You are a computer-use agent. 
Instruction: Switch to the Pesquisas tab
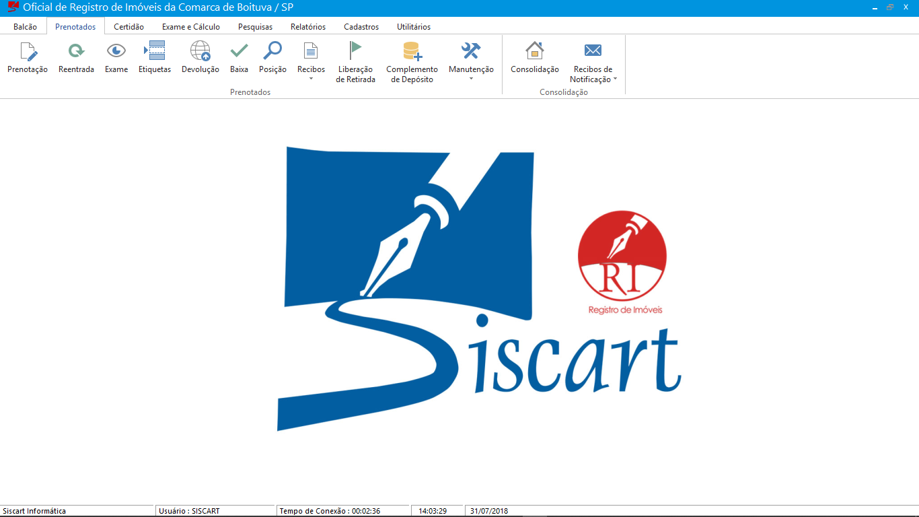(255, 27)
